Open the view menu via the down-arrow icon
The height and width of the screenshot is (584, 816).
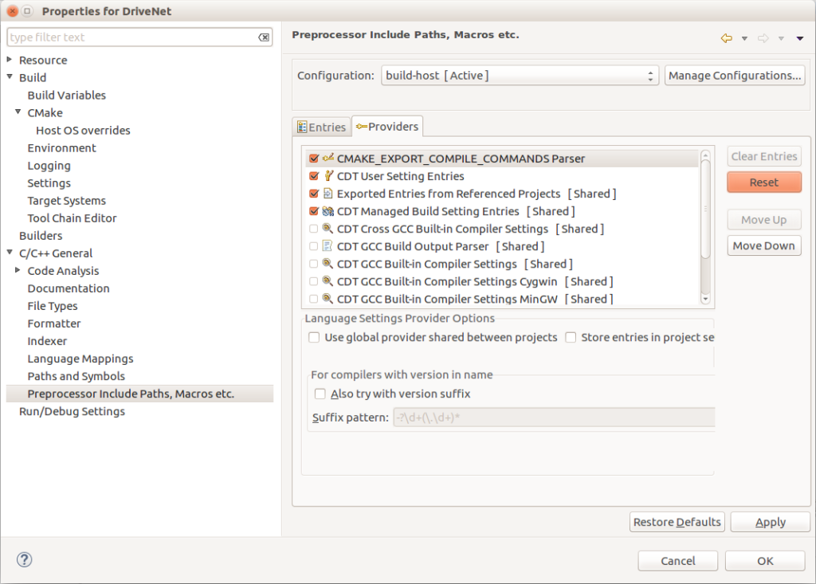pyautogui.click(x=800, y=37)
